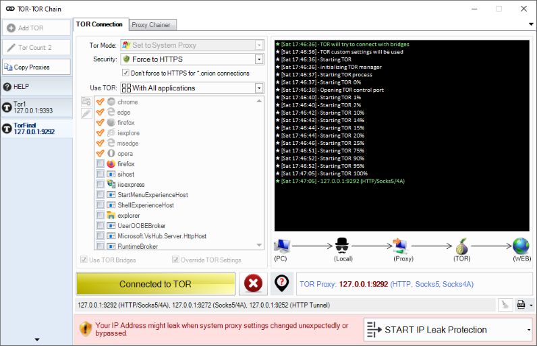Click the proxy list status text
The height and width of the screenshot is (346, 537).
pos(204,305)
